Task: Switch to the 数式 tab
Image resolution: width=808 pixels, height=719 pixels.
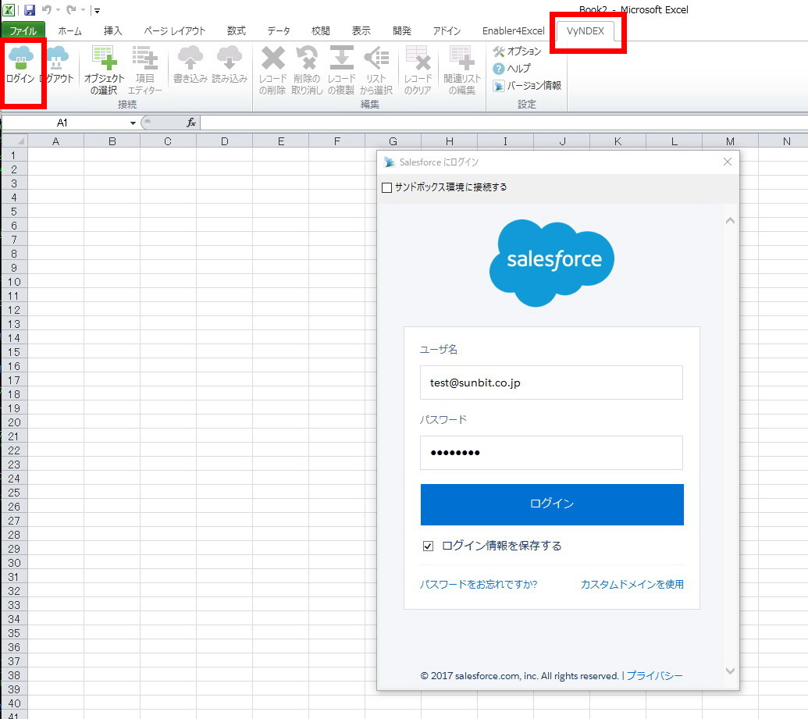Action: 237,31
